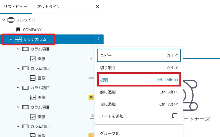Click グループ化 menu entry

(139, 133)
